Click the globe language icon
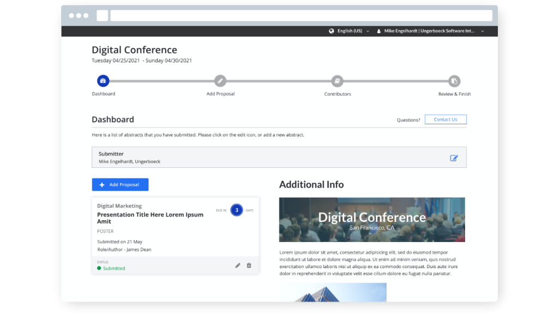Screen dimensions: 559x327 [x=331, y=31]
